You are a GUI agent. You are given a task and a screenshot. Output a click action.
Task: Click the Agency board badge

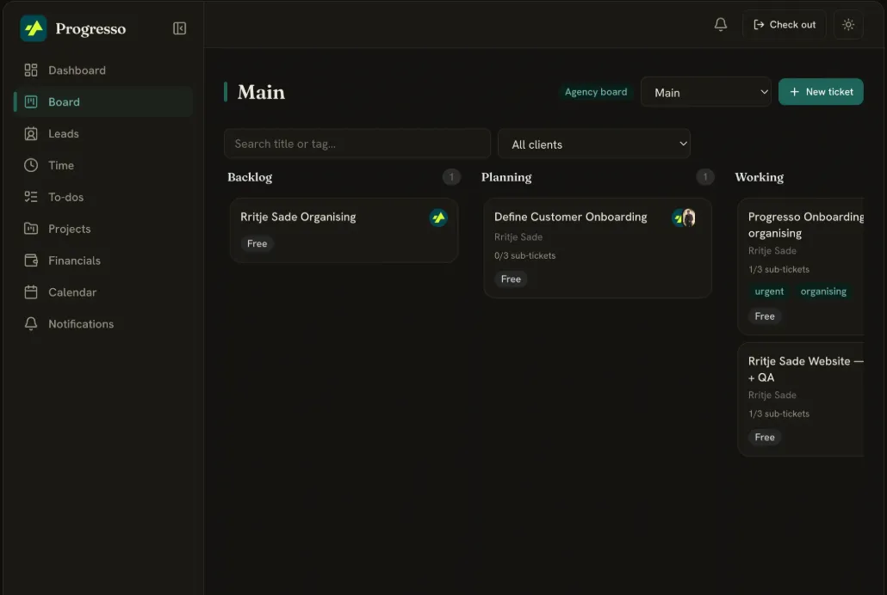click(x=596, y=91)
